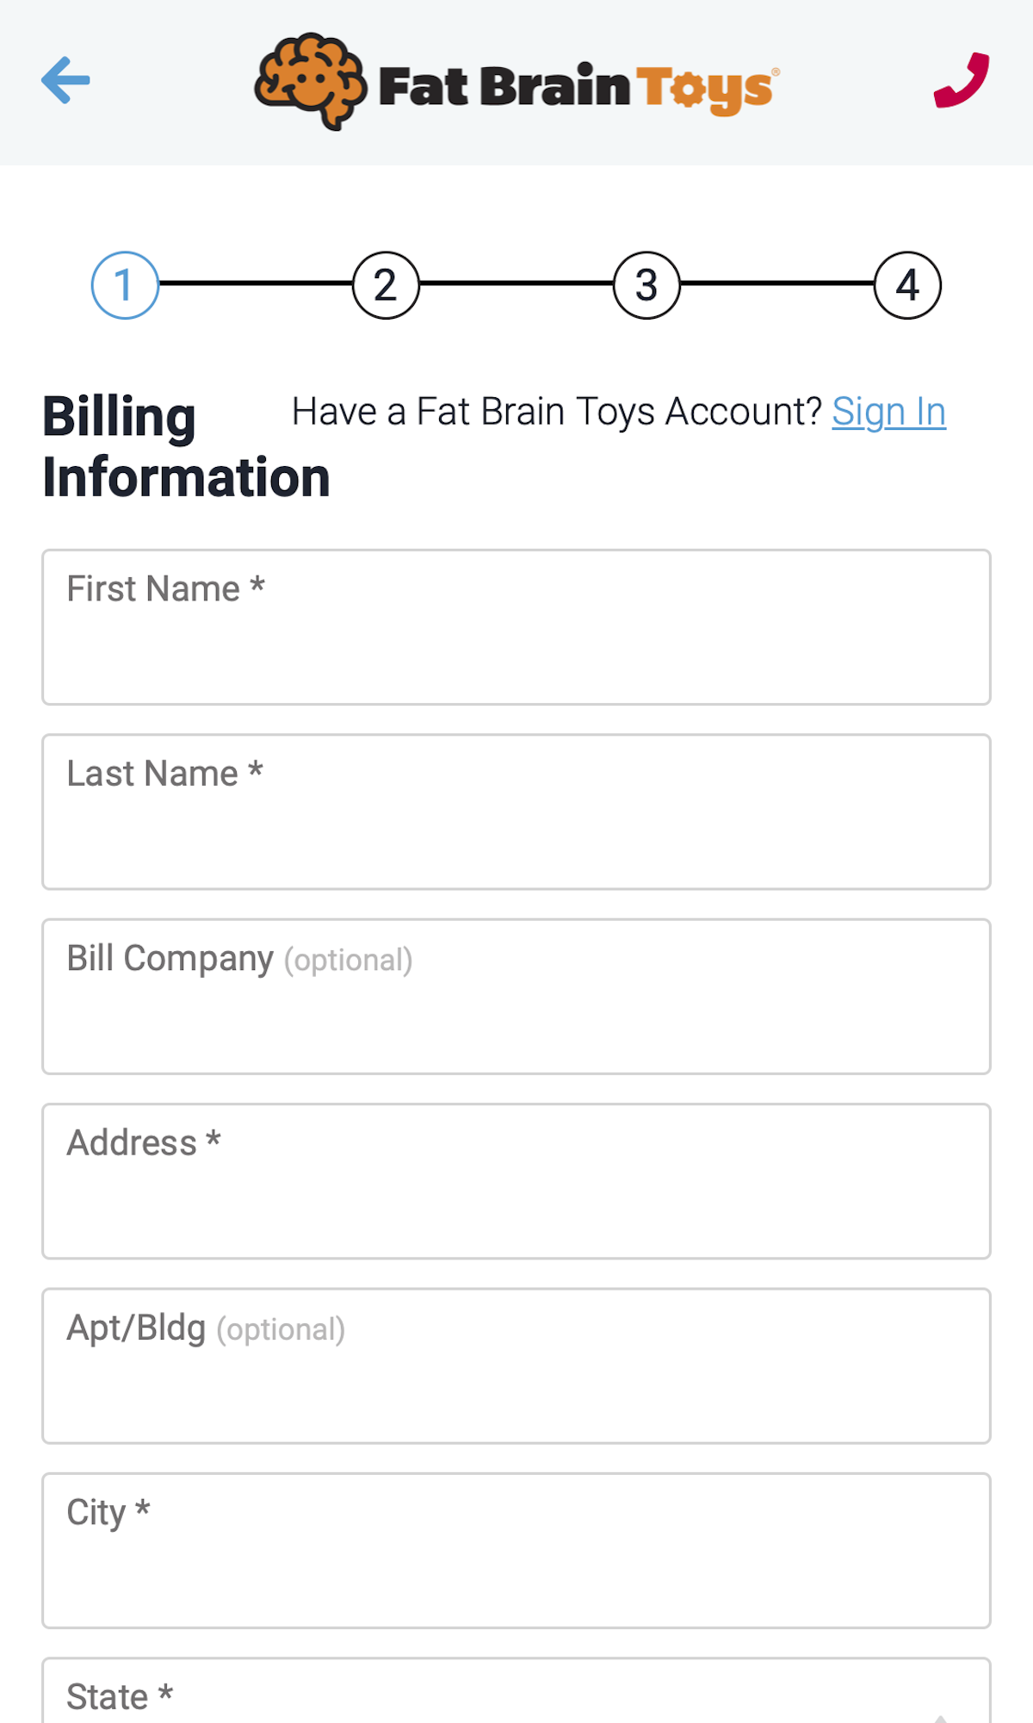
Task: Click the Billing Information heading
Action: point(186,444)
